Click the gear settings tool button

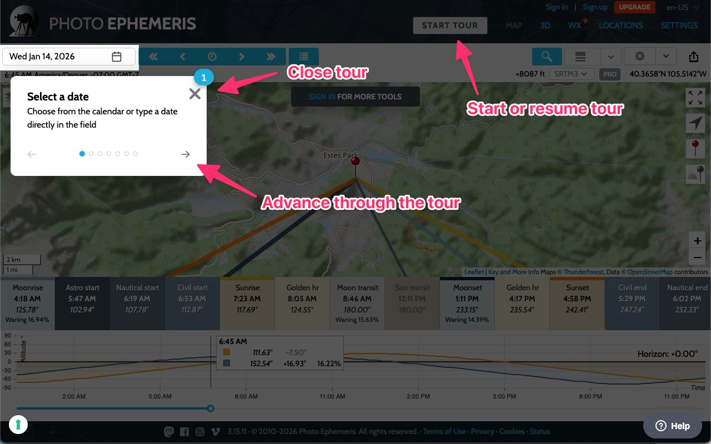pos(640,57)
